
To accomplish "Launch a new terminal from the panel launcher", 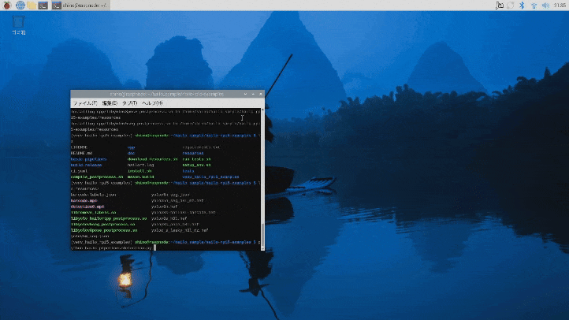I will coord(43,5).
